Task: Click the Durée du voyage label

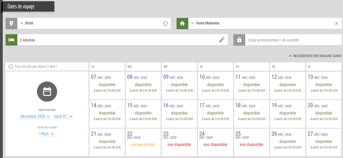Action: 47,127
